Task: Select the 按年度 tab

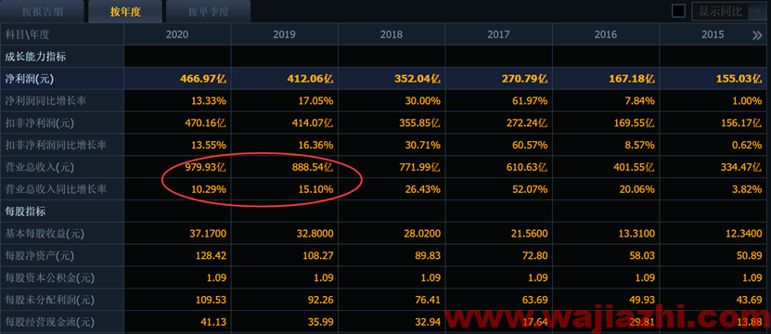Action: coord(125,11)
